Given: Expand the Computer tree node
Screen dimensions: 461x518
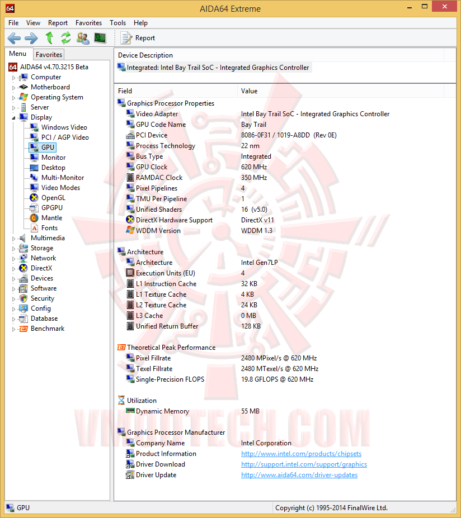Looking at the screenshot, I should click(x=13, y=78).
